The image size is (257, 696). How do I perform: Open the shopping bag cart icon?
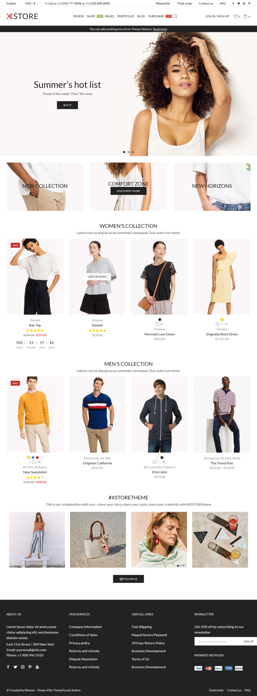(245, 16)
